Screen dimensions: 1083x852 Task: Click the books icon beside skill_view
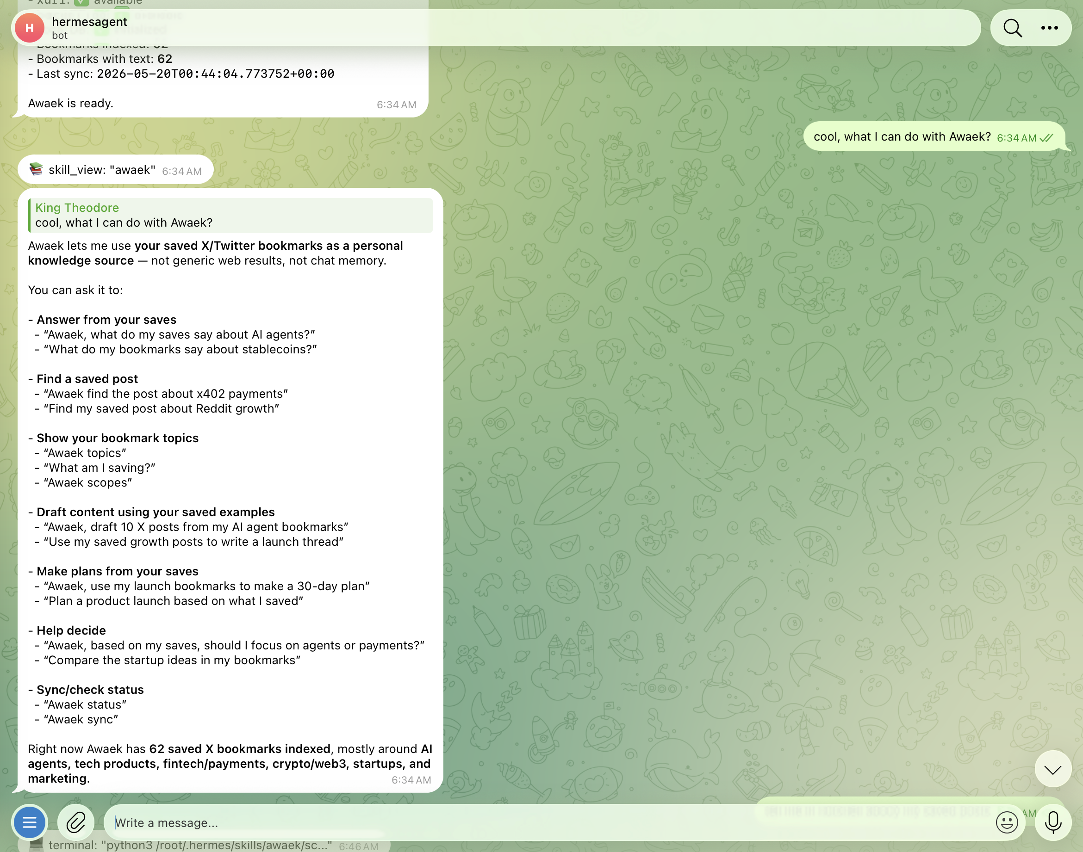pos(36,170)
